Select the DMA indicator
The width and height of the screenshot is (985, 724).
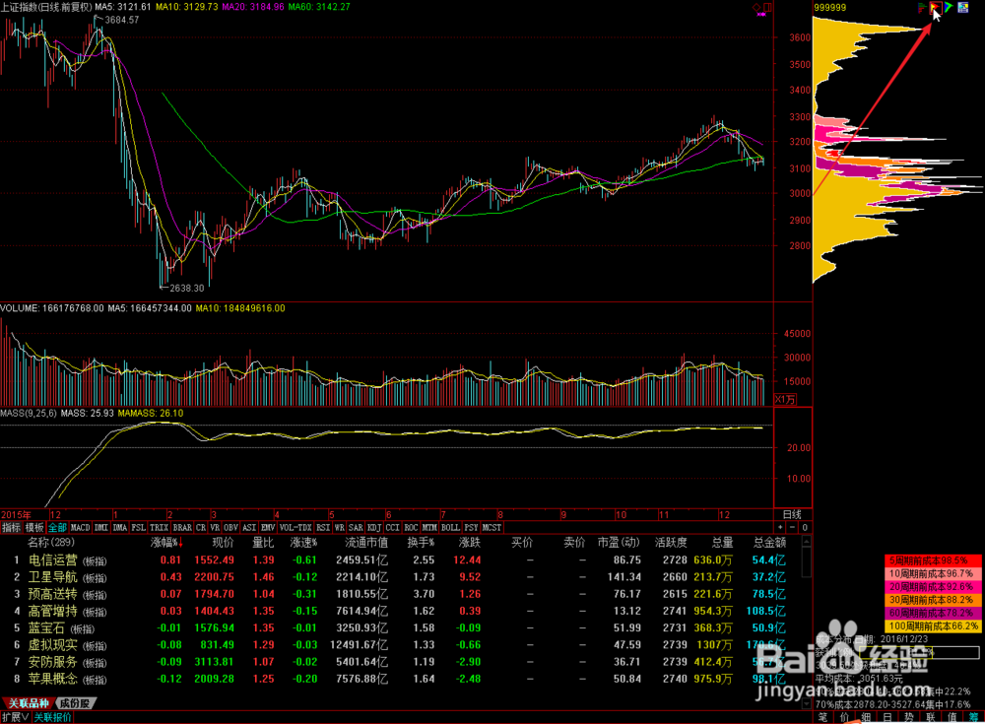click(x=120, y=527)
